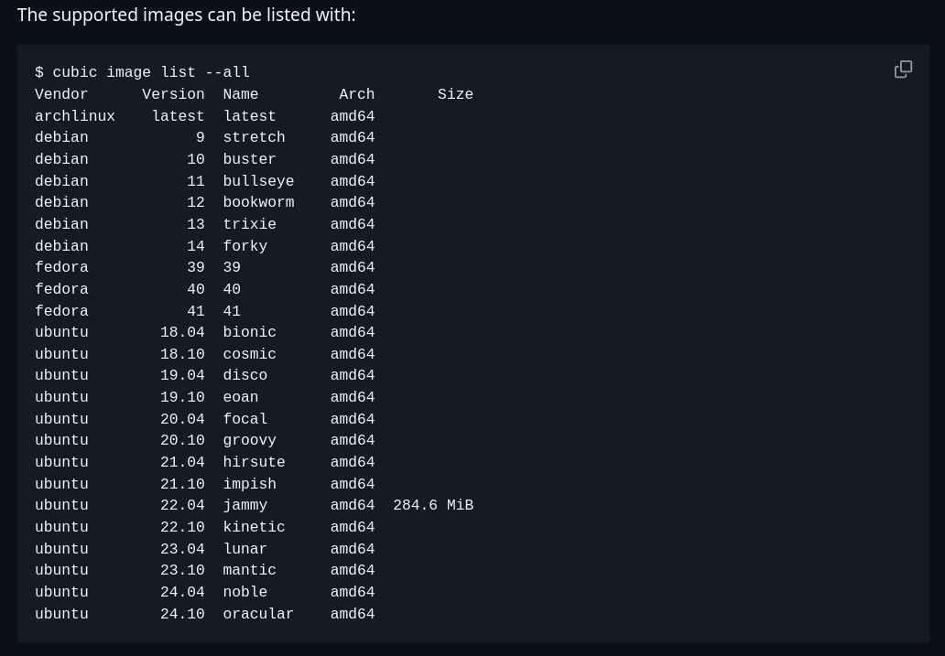Click the trixie image name
This screenshot has width=945, height=656.
point(249,224)
